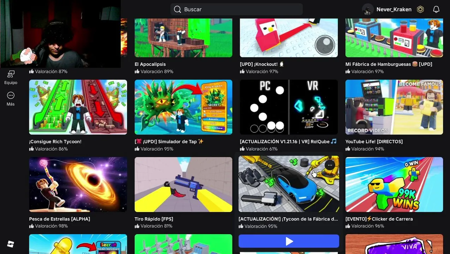Open Secret Golden Skateboard thumbnail
The image size is (450, 254).
pos(78,244)
